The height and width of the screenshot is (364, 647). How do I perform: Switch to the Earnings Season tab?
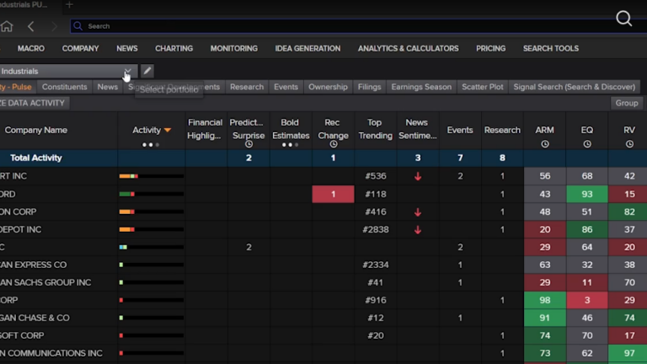pos(421,87)
